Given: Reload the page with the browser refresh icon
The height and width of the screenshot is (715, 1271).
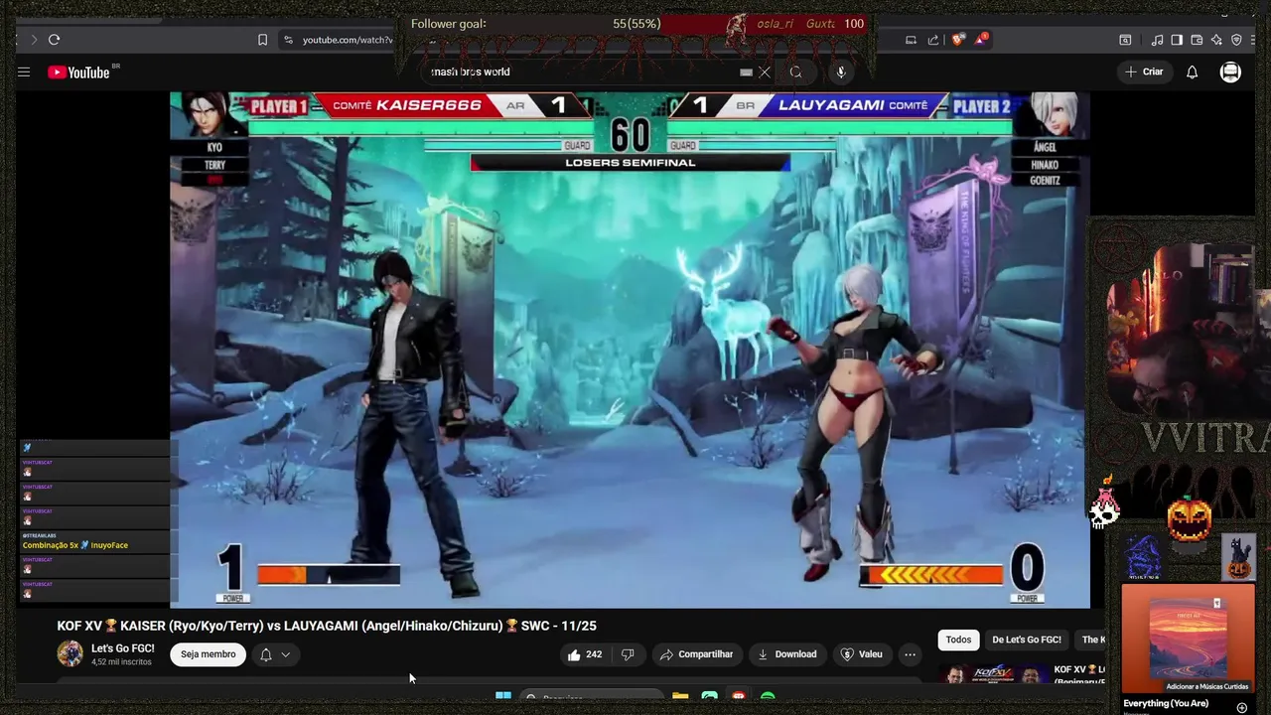Looking at the screenshot, I should (x=54, y=40).
